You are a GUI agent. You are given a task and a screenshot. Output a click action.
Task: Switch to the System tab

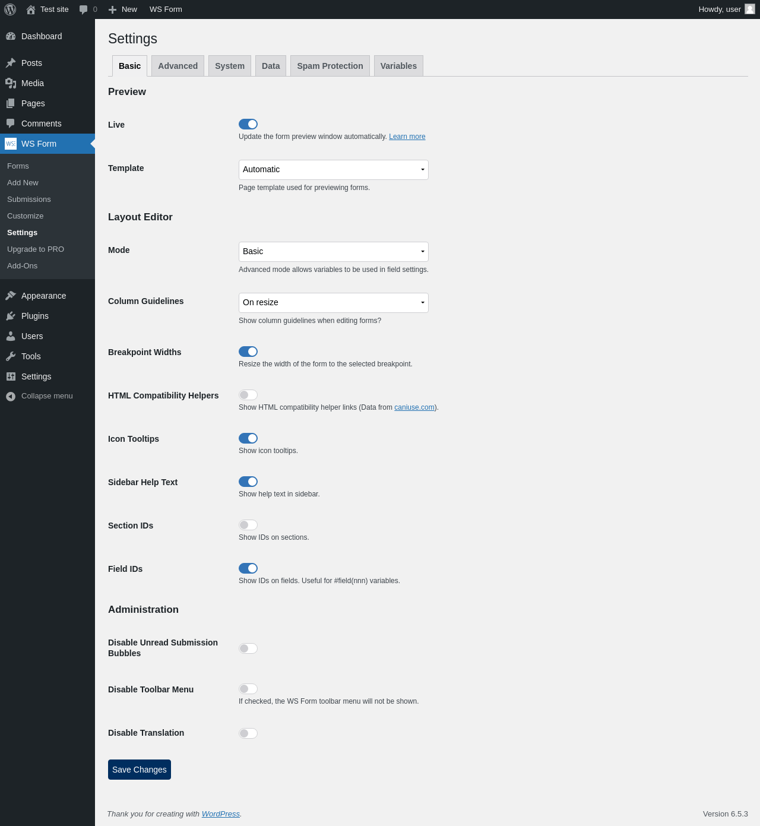point(230,66)
